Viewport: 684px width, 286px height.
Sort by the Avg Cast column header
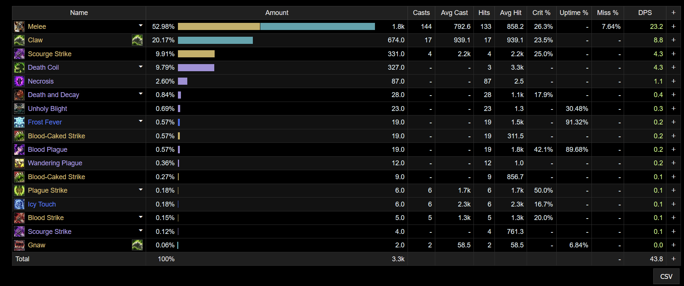pyautogui.click(x=454, y=13)
